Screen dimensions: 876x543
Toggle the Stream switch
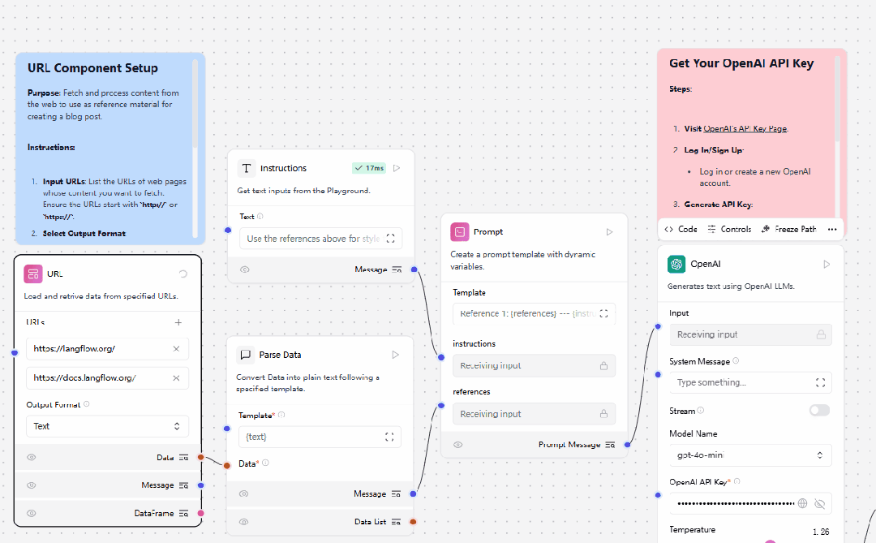tap(819, 411)
